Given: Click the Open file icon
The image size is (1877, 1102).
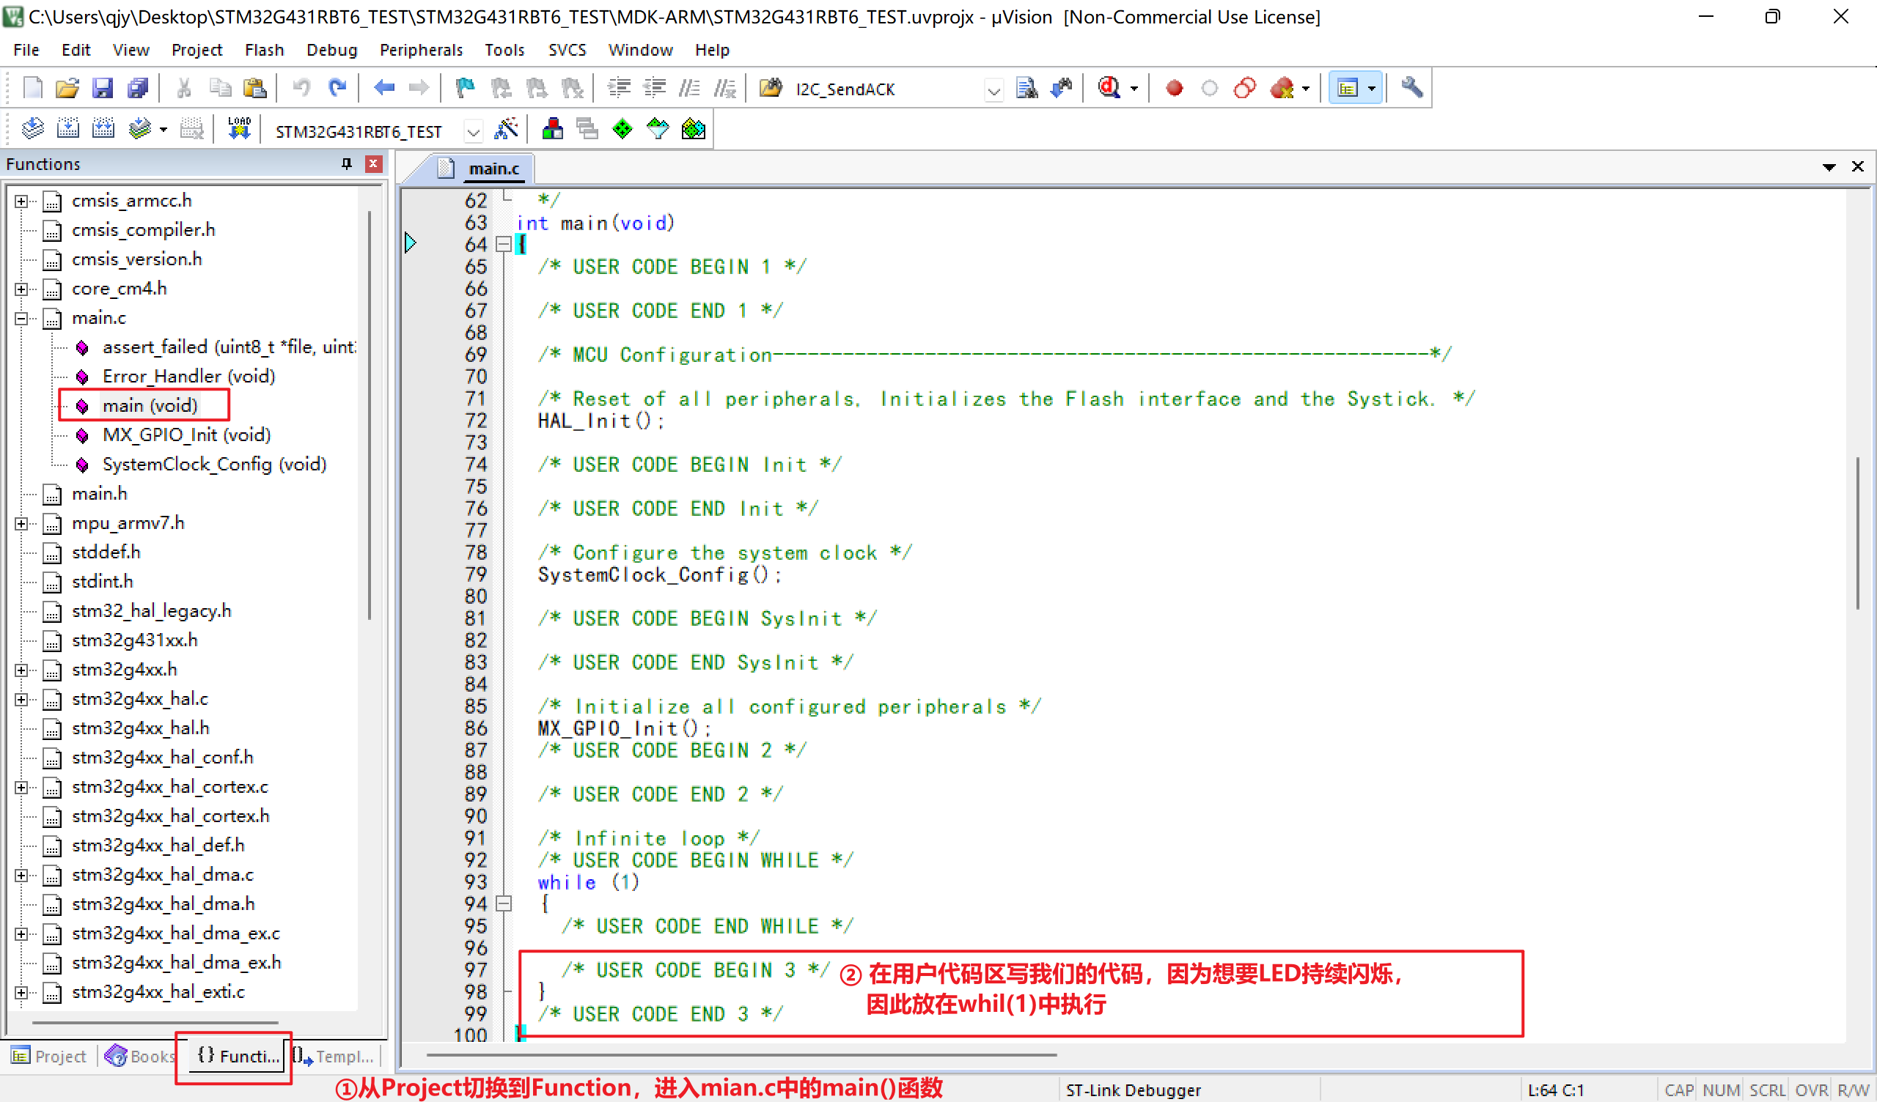Looking at the screenshot, I should pyautogui.click(x=67, y=88).
